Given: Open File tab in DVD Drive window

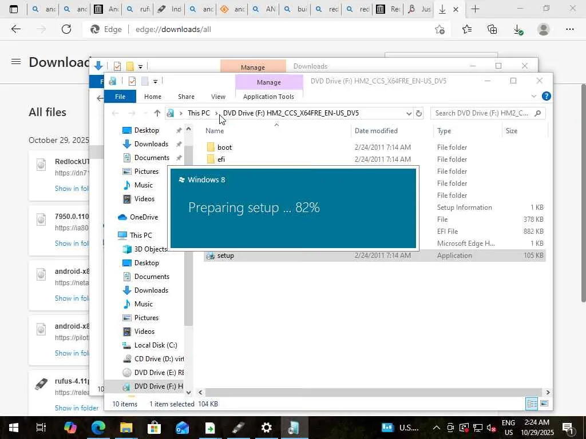Looking at the screenshot, I should pyautogui.click(x=120, y=97).
